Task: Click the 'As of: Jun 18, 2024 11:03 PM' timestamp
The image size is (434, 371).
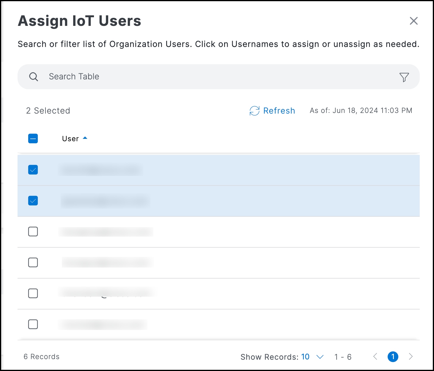Action: pyautogui.click(x=361, y=111)
